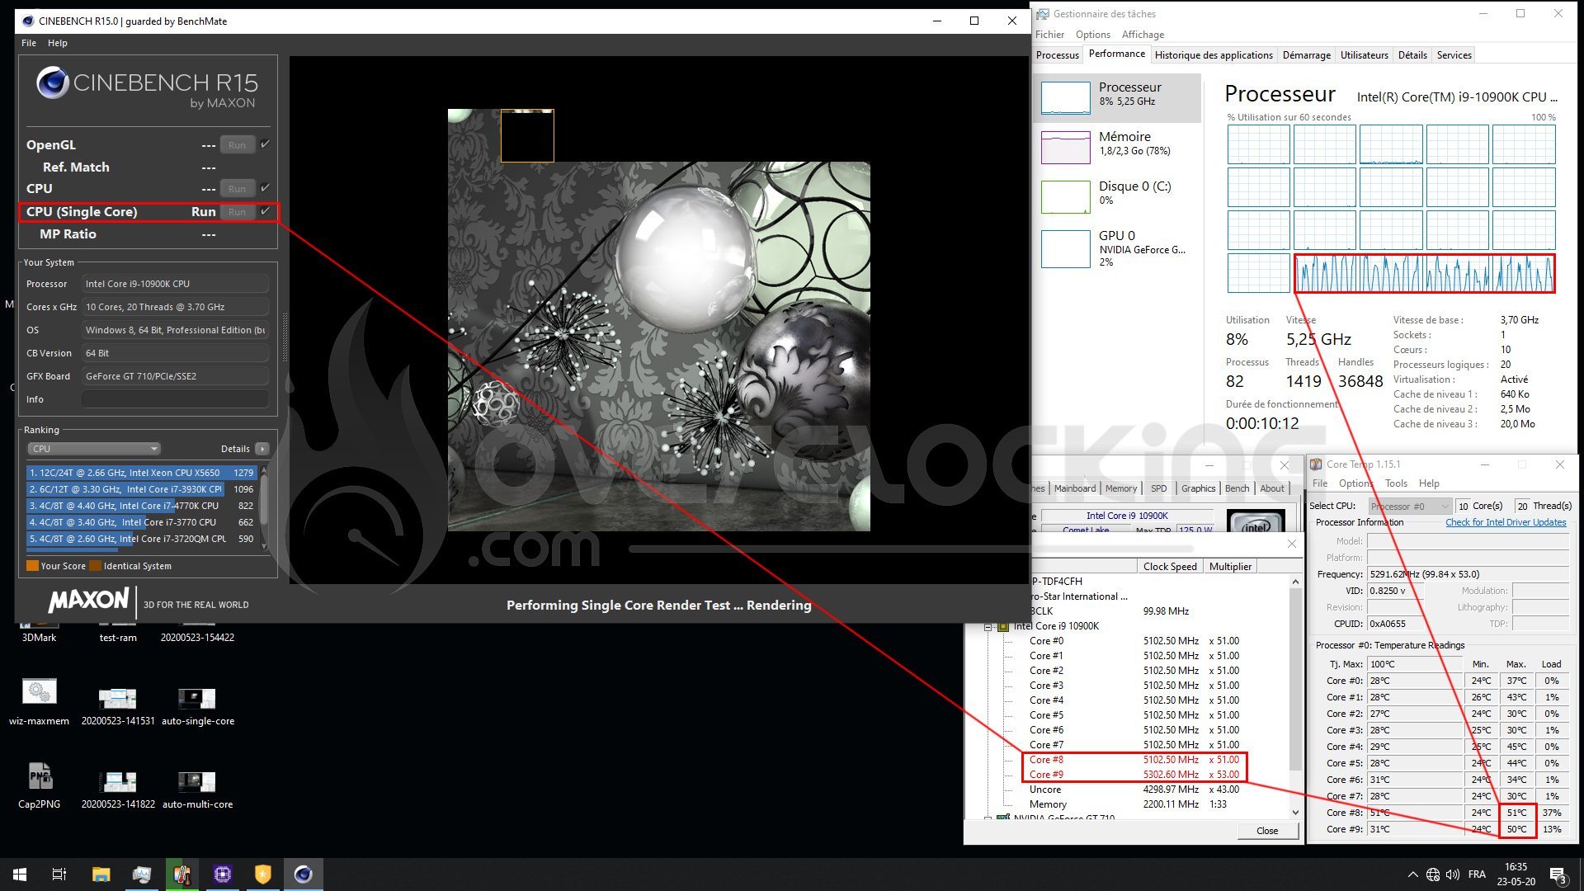Open the Cinebench File menu

(29, 43)
